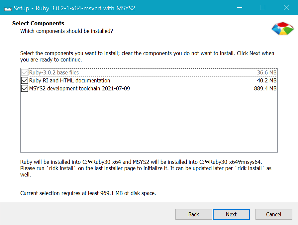This screenshot has width=298, height=225.
Task: Click the title bar text 'Setup - Ruby 3.0.2-1-x64-msvcrt with MSYS2'
Action: (x=74, y=8)
